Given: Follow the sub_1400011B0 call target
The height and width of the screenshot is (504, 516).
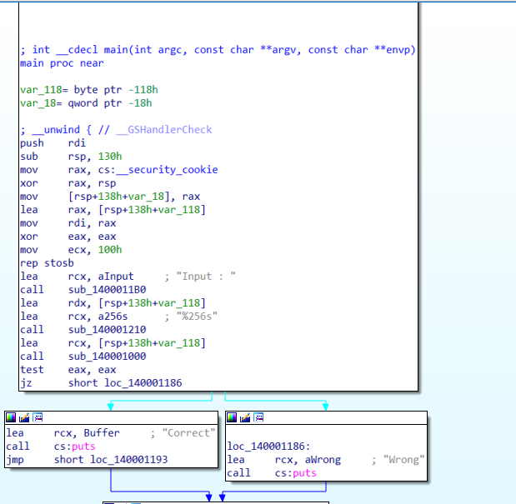Looking at the screenshot, I should click(107, 290).
